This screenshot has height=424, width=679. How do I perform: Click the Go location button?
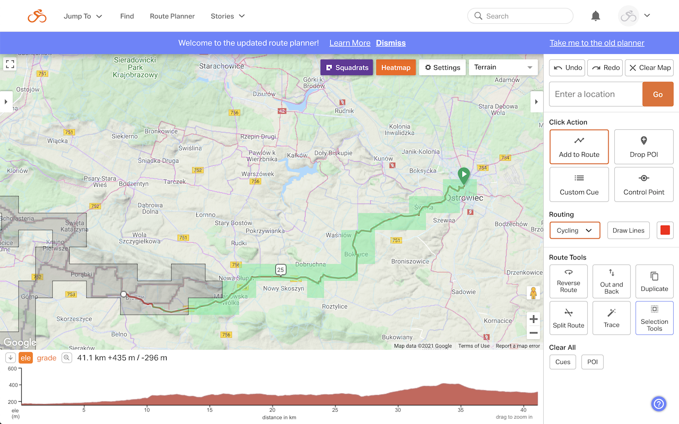[658, 94]
